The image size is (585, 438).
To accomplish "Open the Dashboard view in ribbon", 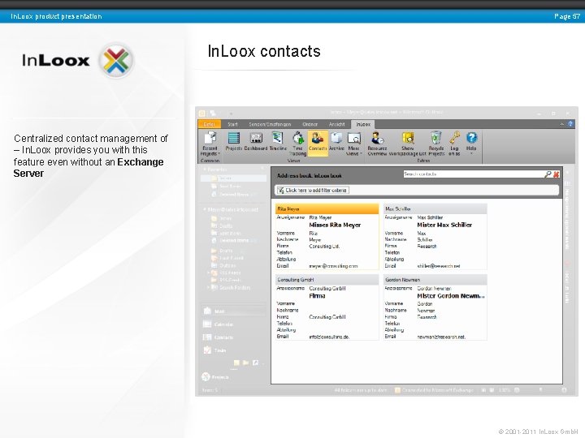I will (x=256, y=141).
